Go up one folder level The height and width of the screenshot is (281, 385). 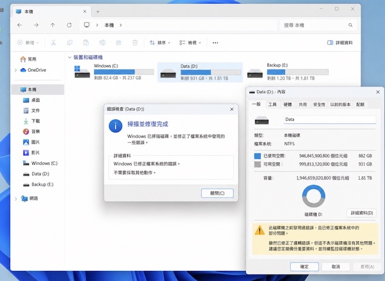53,25
